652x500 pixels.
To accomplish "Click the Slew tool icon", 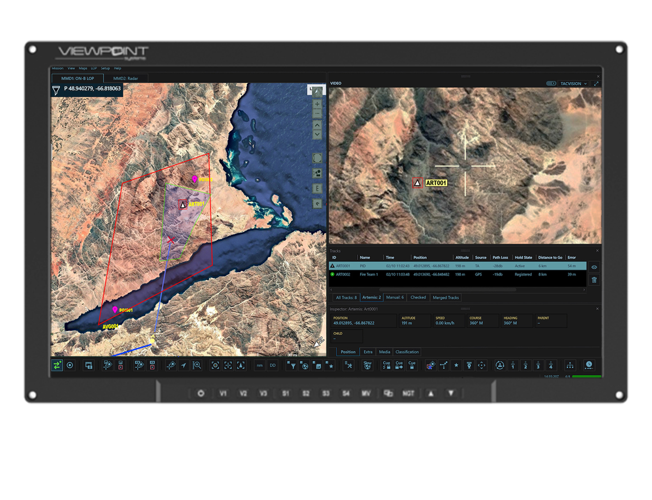I will (367, 365).
